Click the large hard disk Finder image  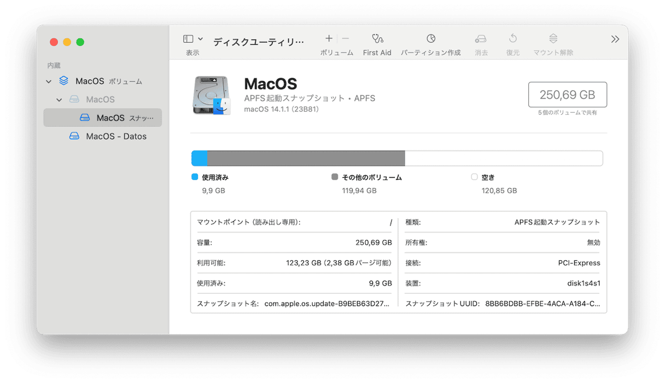coord(212,95)
